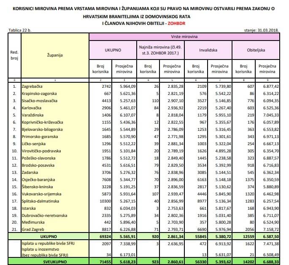Click the Istarska county cell
The image size is (289, 265).
pos(29,208)
